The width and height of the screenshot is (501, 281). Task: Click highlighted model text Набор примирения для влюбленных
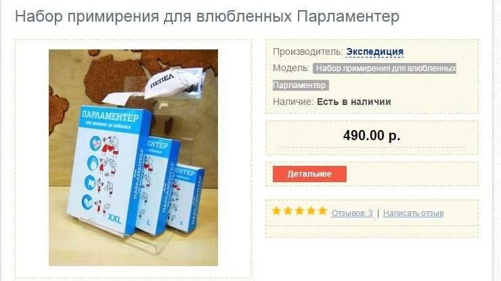385,68
